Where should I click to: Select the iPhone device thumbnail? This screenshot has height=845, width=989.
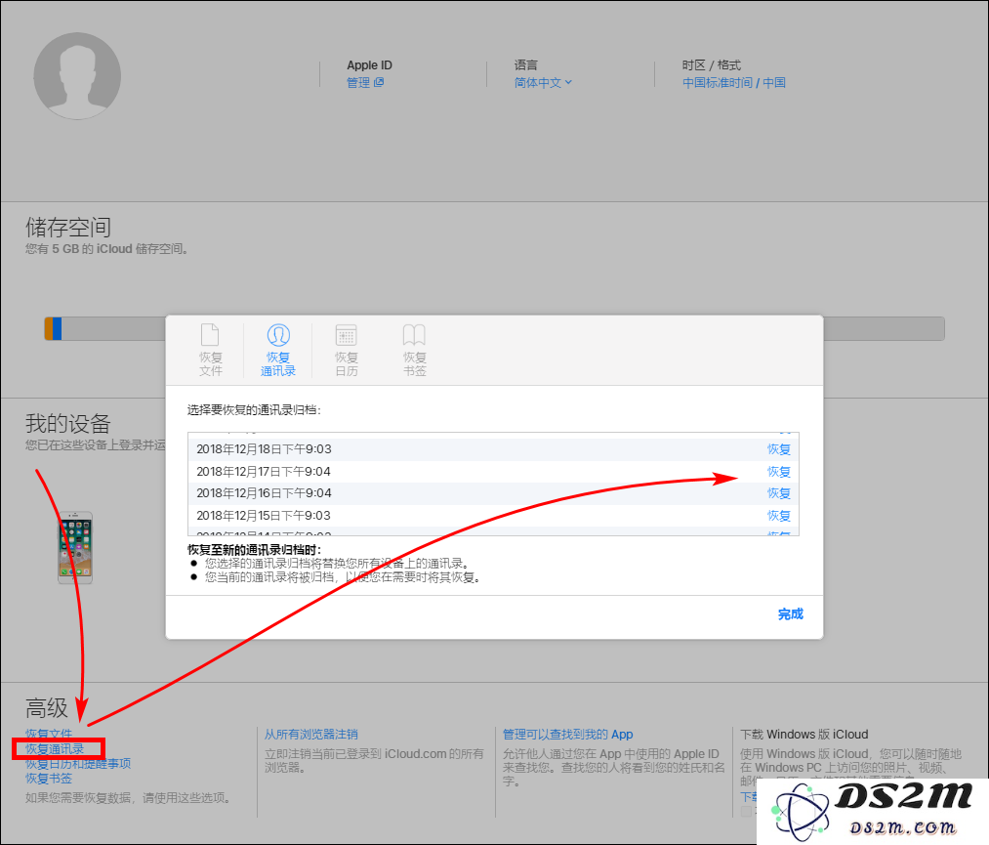tap(75, 547)
